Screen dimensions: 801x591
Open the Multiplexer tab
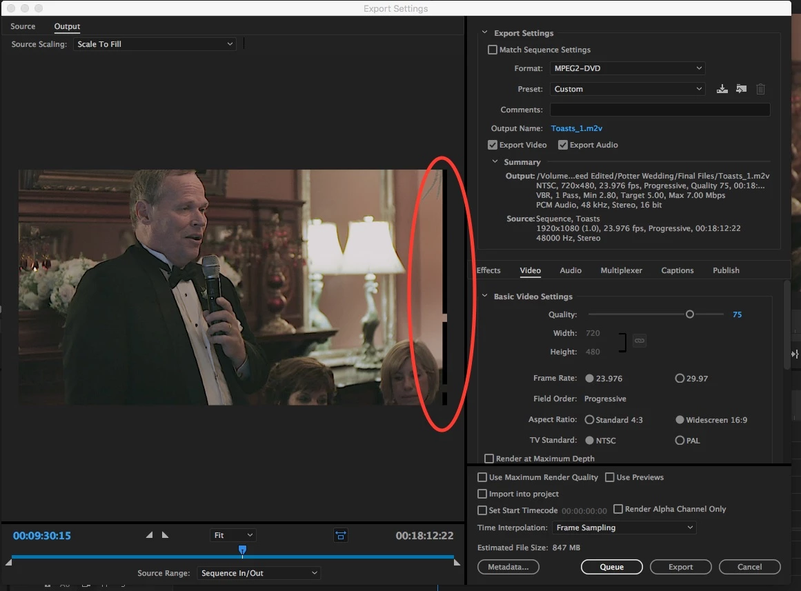pyautogui.click(x=621, y=270)
